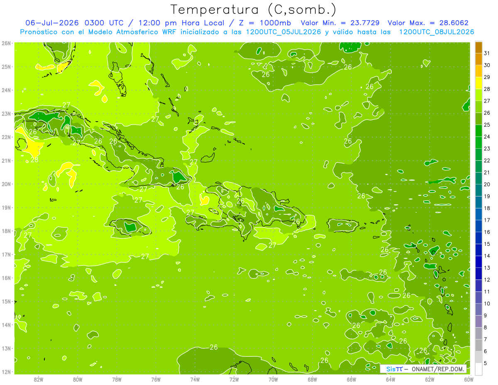Click the colorbar label '31'

point(487,54)
